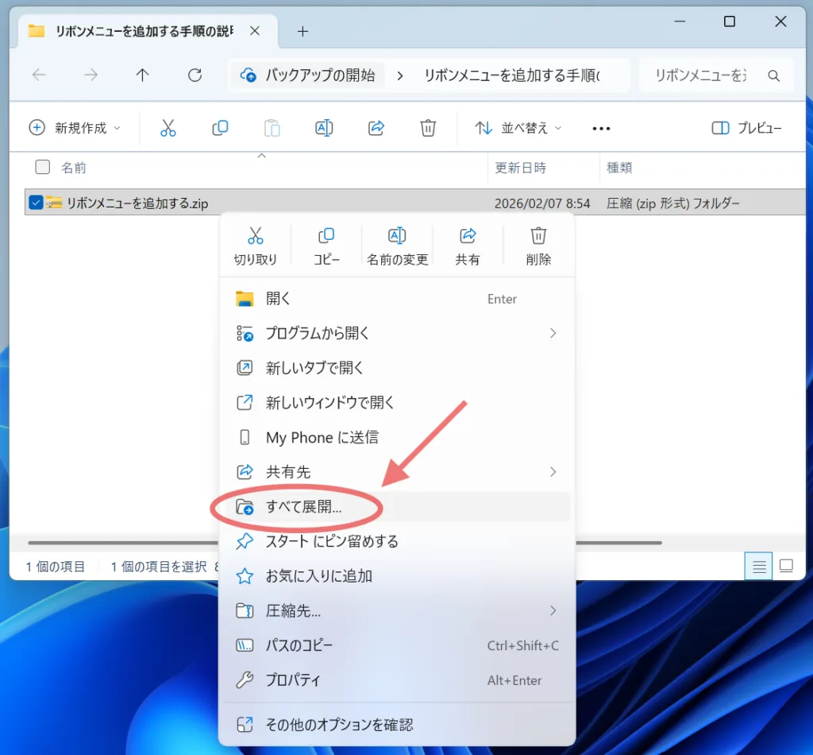Click the Delete icon in the toolbar

point(428,128)
